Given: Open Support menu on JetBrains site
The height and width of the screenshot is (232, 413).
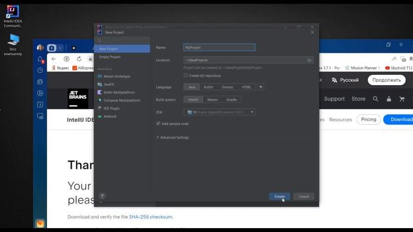Looking at the screenshot, I should (334, 99).
